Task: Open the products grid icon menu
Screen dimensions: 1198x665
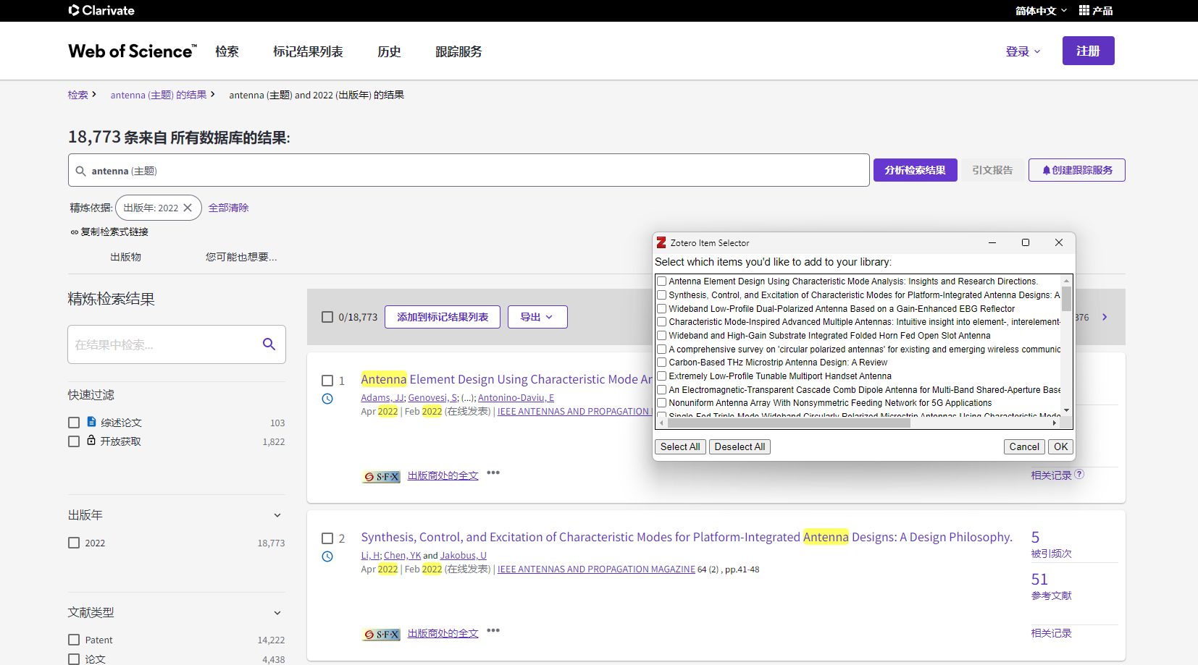Action: [x=1084, y=10]
